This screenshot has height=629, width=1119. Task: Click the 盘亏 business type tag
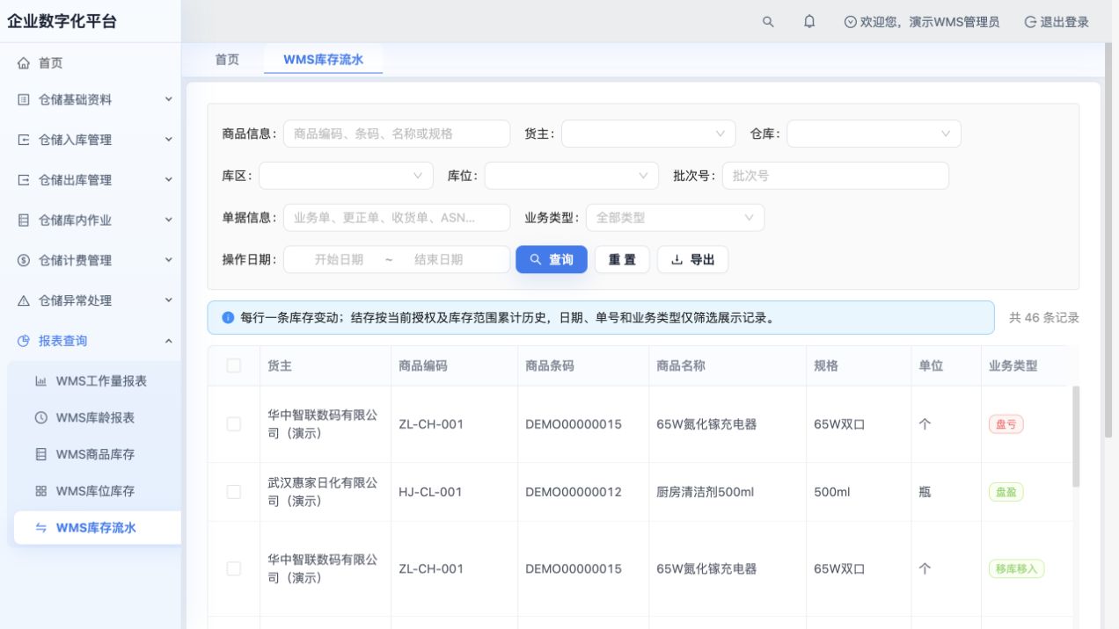click(x=1006, y=424)
